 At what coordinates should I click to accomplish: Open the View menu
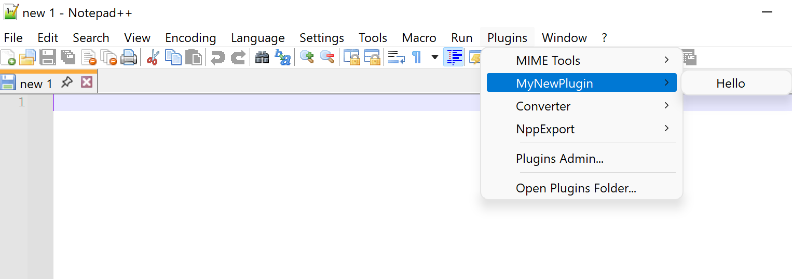click(x=138, y=38)
